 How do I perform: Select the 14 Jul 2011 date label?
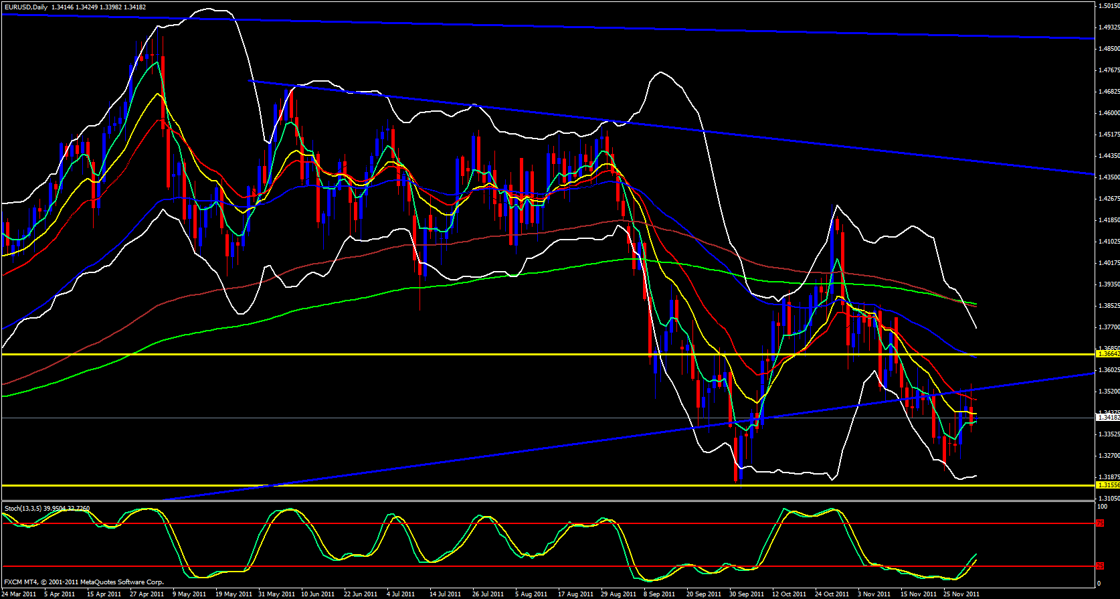coord(445,594)
